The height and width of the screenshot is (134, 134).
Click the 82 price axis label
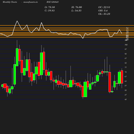(126, 63)
